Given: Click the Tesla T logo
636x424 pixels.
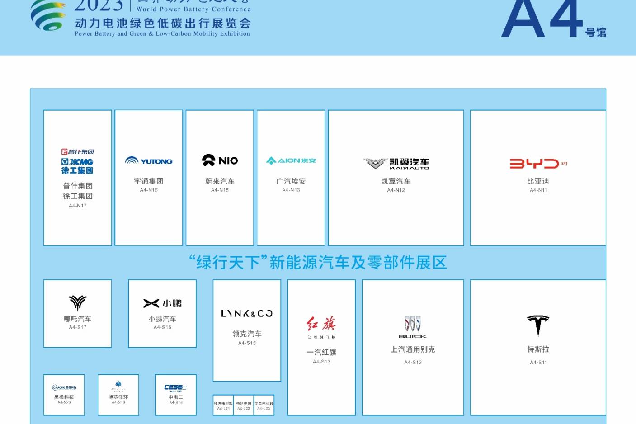Looking at the screenshot, I should pyautogui.click(x=538, y=326).
